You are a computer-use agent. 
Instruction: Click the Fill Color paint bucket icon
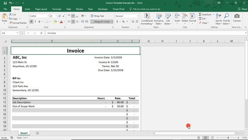(55, 22)
